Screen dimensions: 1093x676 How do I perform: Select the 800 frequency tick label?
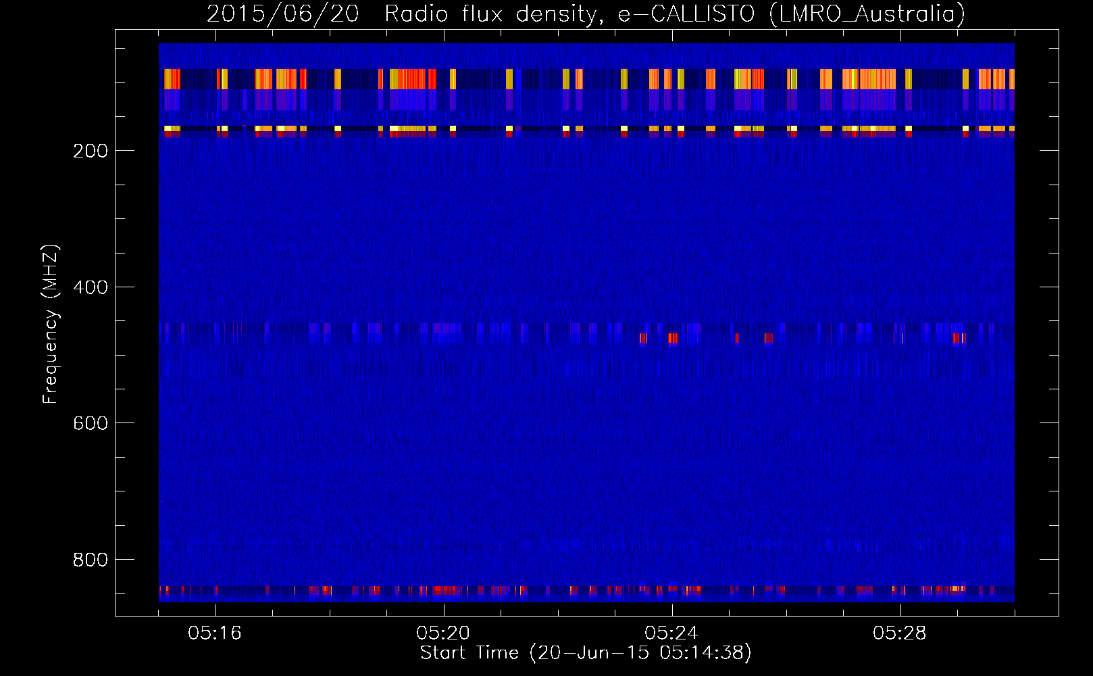(91, 560)
